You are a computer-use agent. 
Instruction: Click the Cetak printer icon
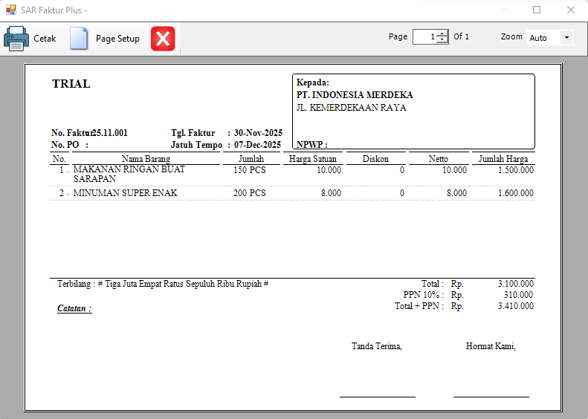coord(16,38)
